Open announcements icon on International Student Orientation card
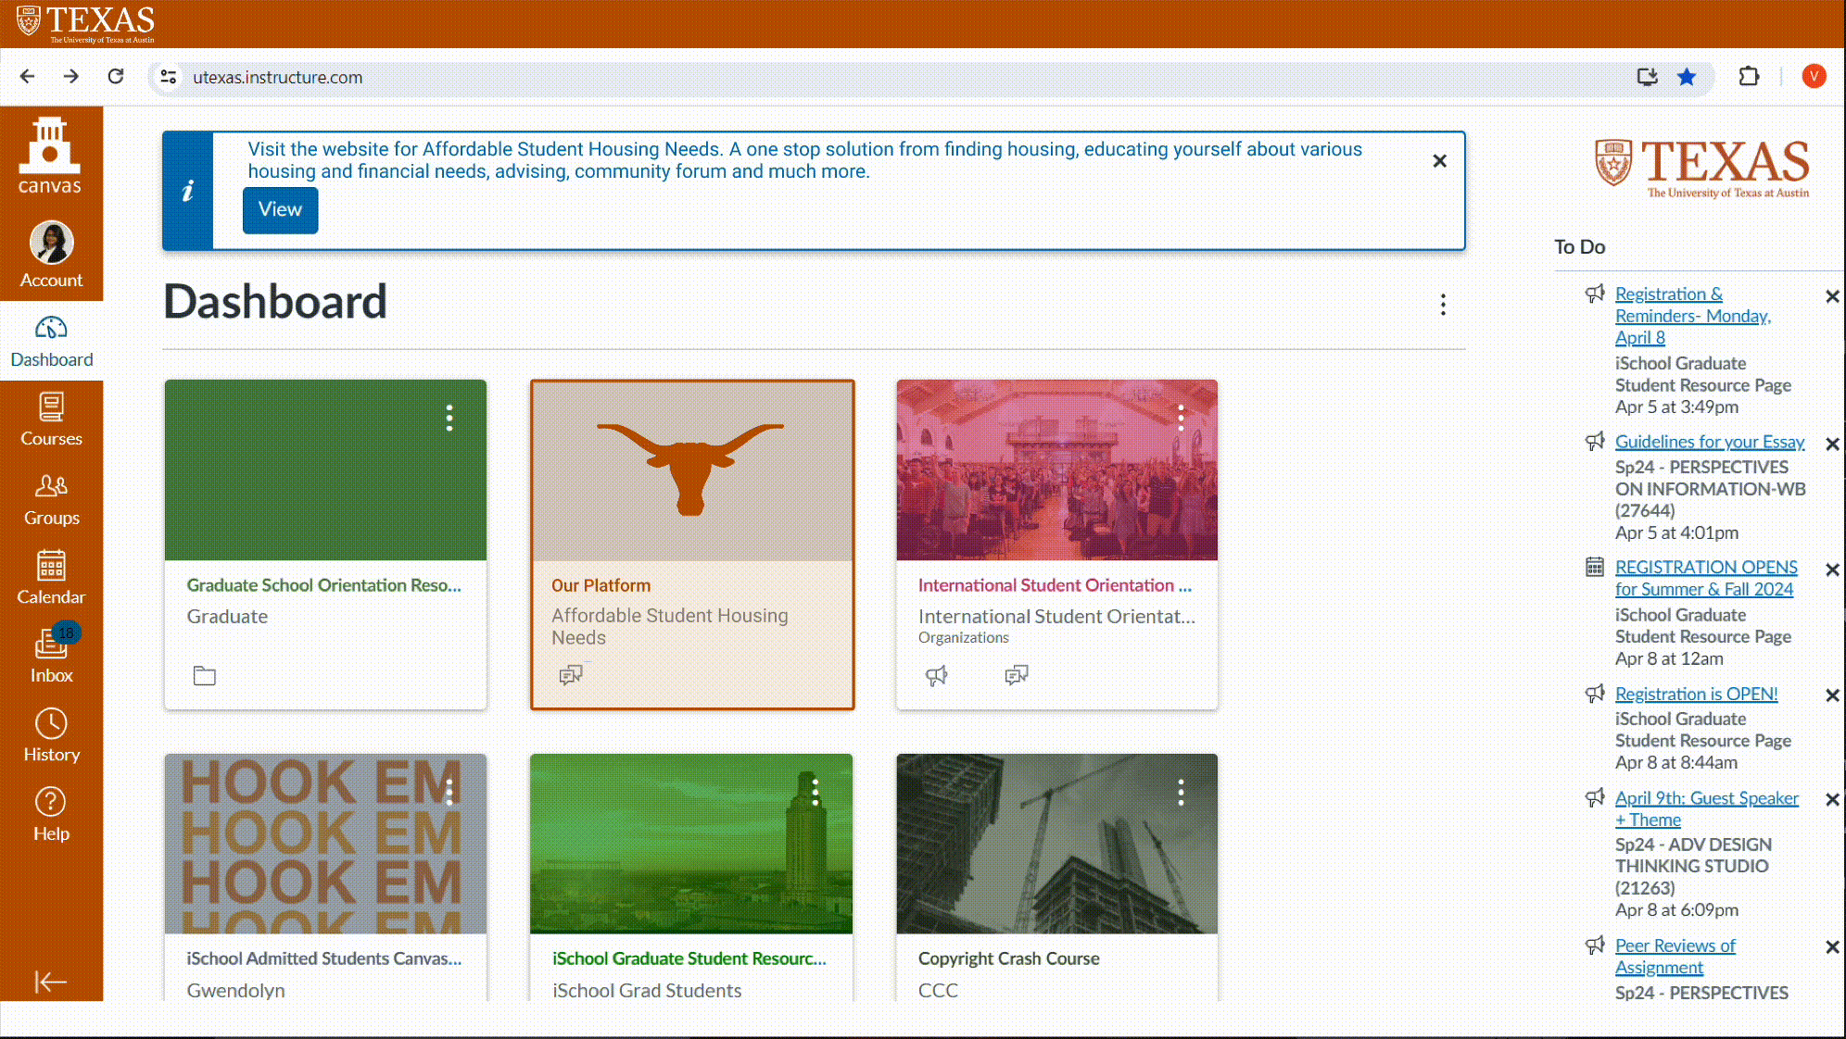 (x=937, y=676)
